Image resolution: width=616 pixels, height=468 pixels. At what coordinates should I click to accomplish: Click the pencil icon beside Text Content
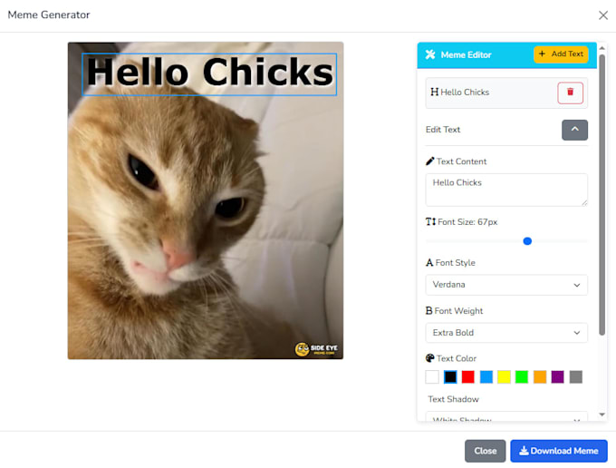pyautogui.click(x=429, y=161)
